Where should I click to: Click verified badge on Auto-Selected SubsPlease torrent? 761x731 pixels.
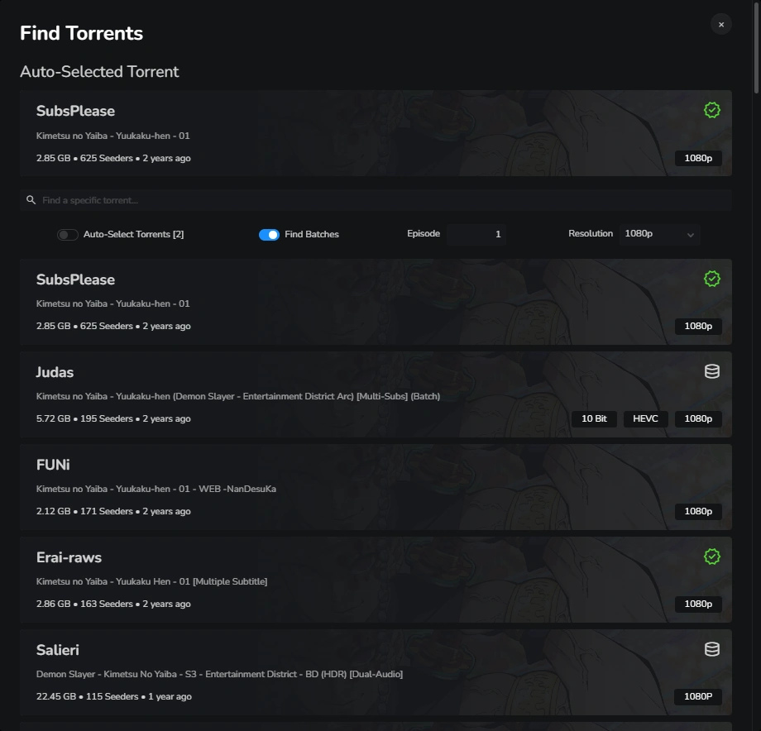[x=711, y=110]
